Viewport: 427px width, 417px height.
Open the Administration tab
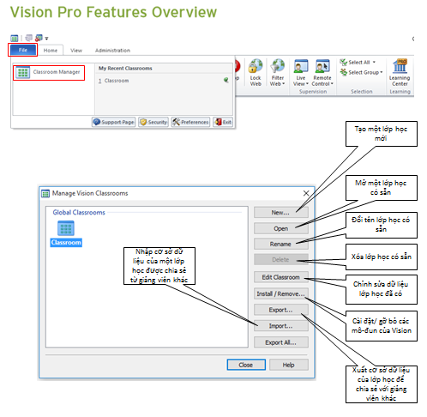[112, 51]
